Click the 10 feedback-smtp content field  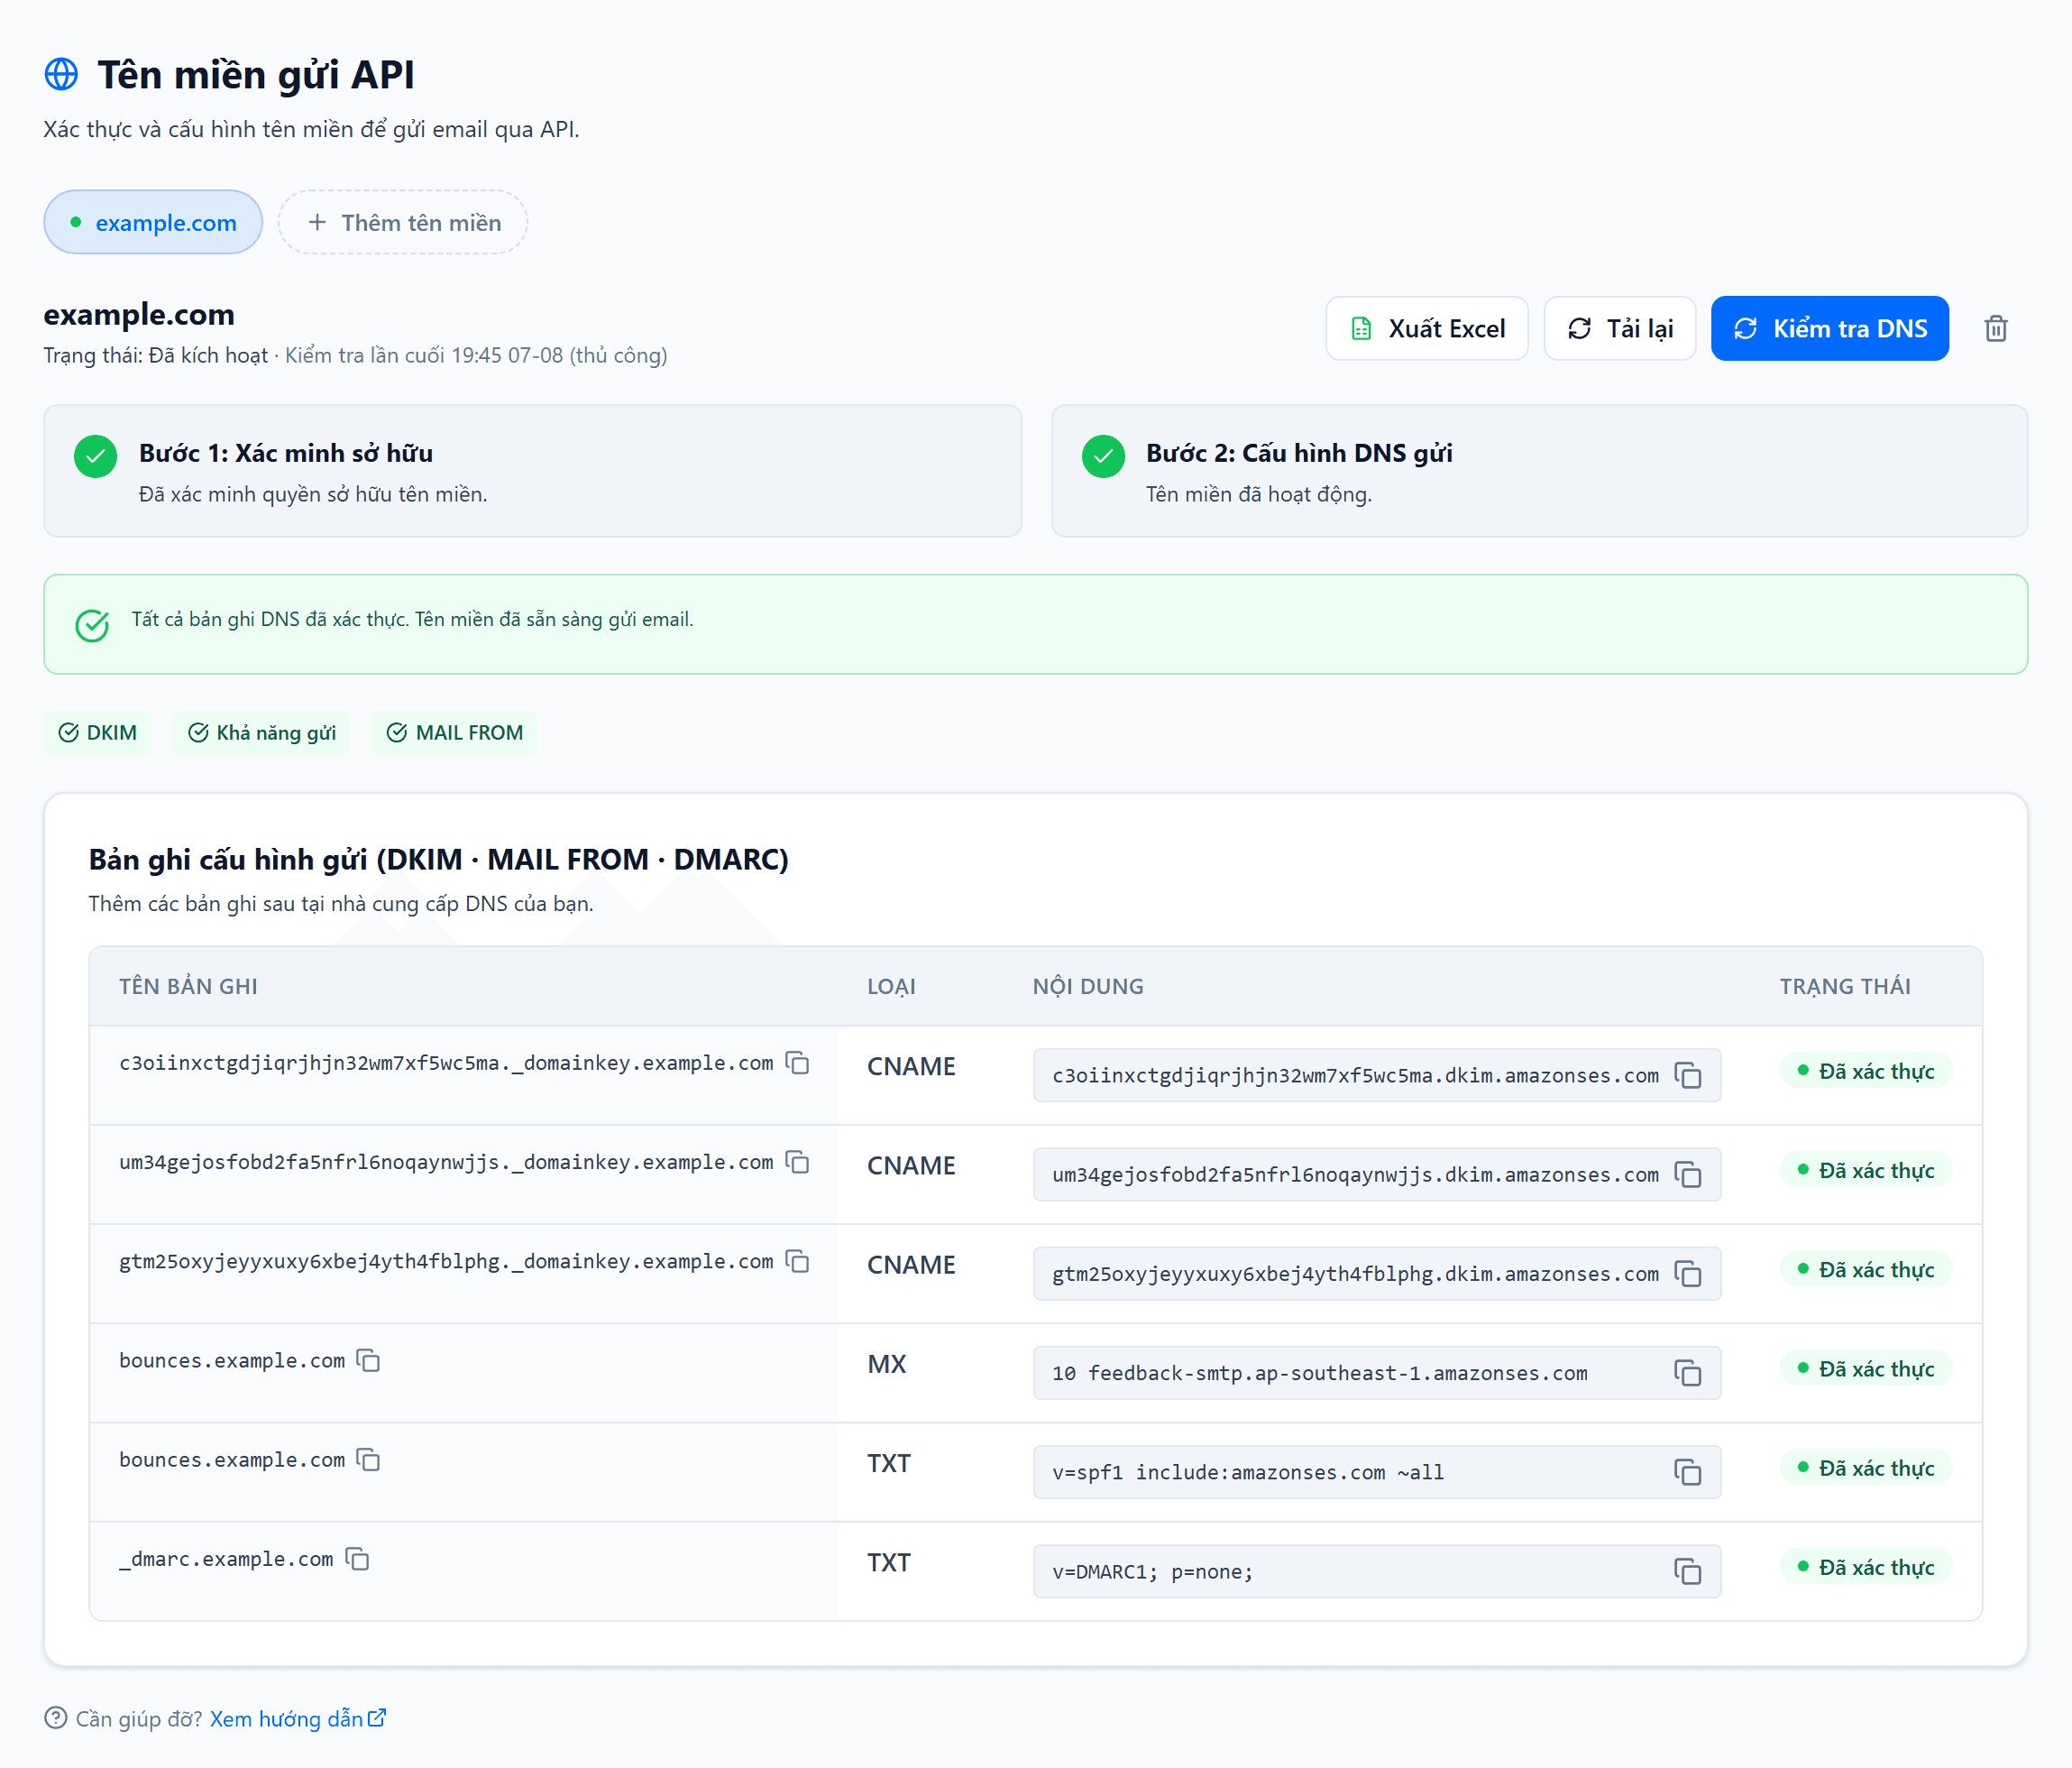click(x=1376, y=1373)
